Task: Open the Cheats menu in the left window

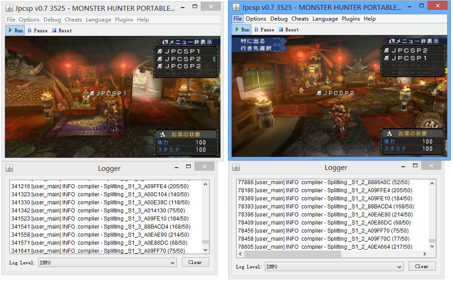Action: click(x=73, y=20)
